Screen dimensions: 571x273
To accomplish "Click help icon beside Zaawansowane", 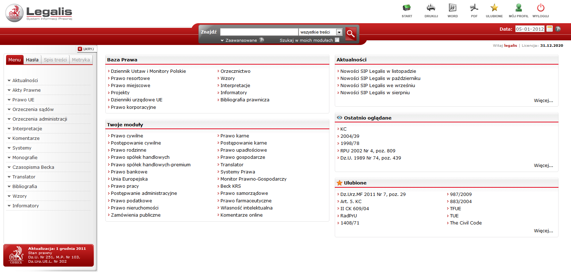I will tap(262, 40).
